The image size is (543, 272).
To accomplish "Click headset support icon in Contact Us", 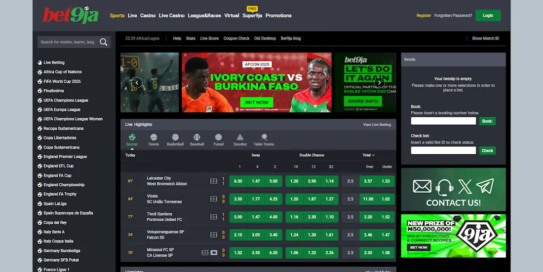I will click(444, 187).
